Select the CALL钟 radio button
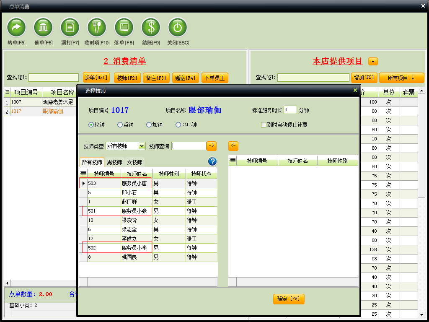The image size is (429, 322). (x=178, y=125)
